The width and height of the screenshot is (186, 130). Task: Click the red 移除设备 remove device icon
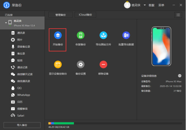[103, 64]
